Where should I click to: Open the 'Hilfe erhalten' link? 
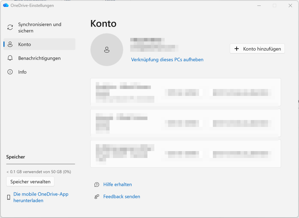point(117,185)
